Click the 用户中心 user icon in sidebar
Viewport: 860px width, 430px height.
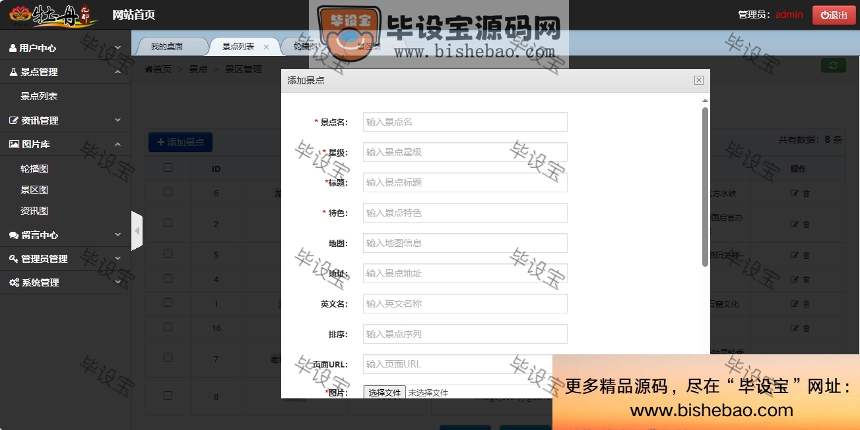click(13, 48)
